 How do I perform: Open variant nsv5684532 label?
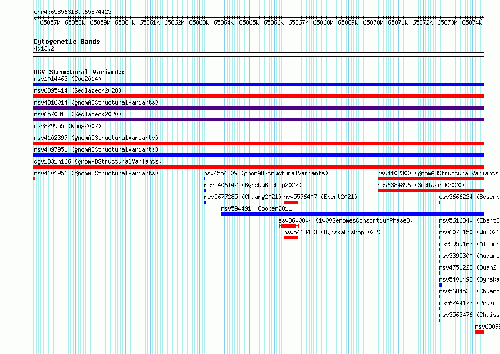tap(470, 291)
